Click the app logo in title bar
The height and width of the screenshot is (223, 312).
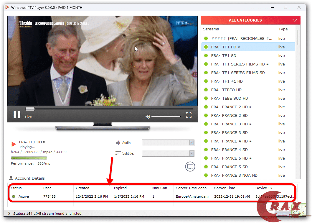point(7,7)
